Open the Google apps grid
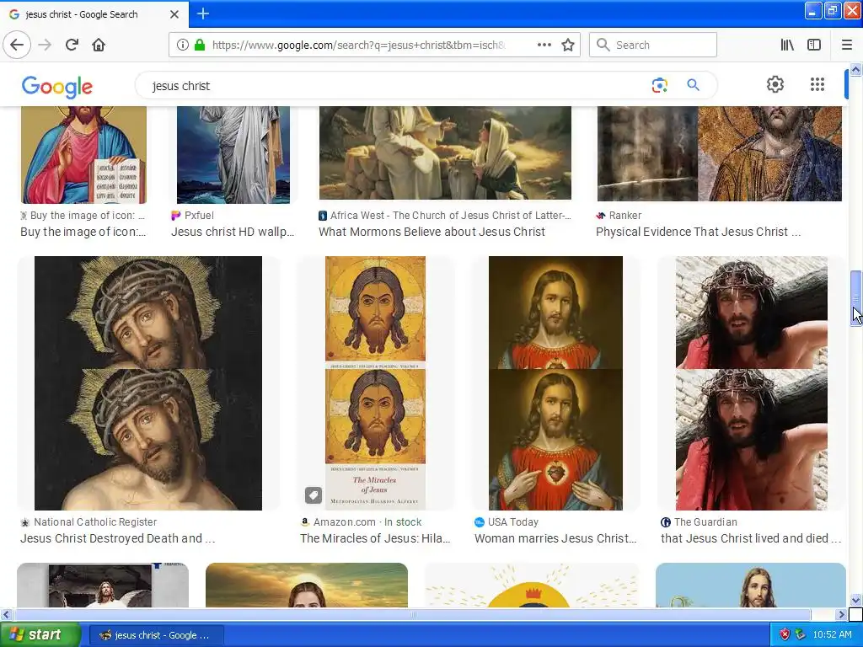The height and width of the screenshot is (647, 863). tap(817, 84)
